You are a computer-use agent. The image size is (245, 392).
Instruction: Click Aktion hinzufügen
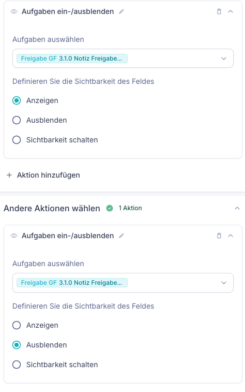[x=49, y=175]
